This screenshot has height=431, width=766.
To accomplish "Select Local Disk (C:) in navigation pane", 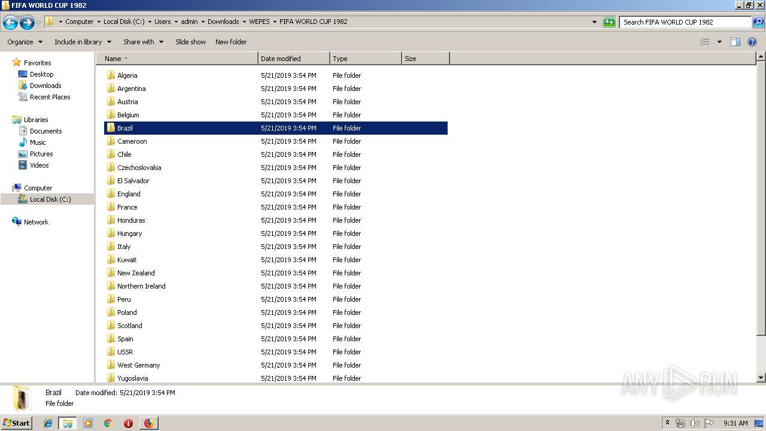I will click(x=50, y=199).
